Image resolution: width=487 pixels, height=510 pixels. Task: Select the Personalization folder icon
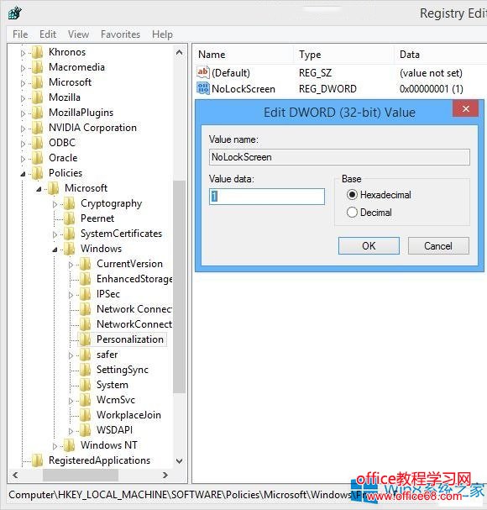[x=86, y=339]
